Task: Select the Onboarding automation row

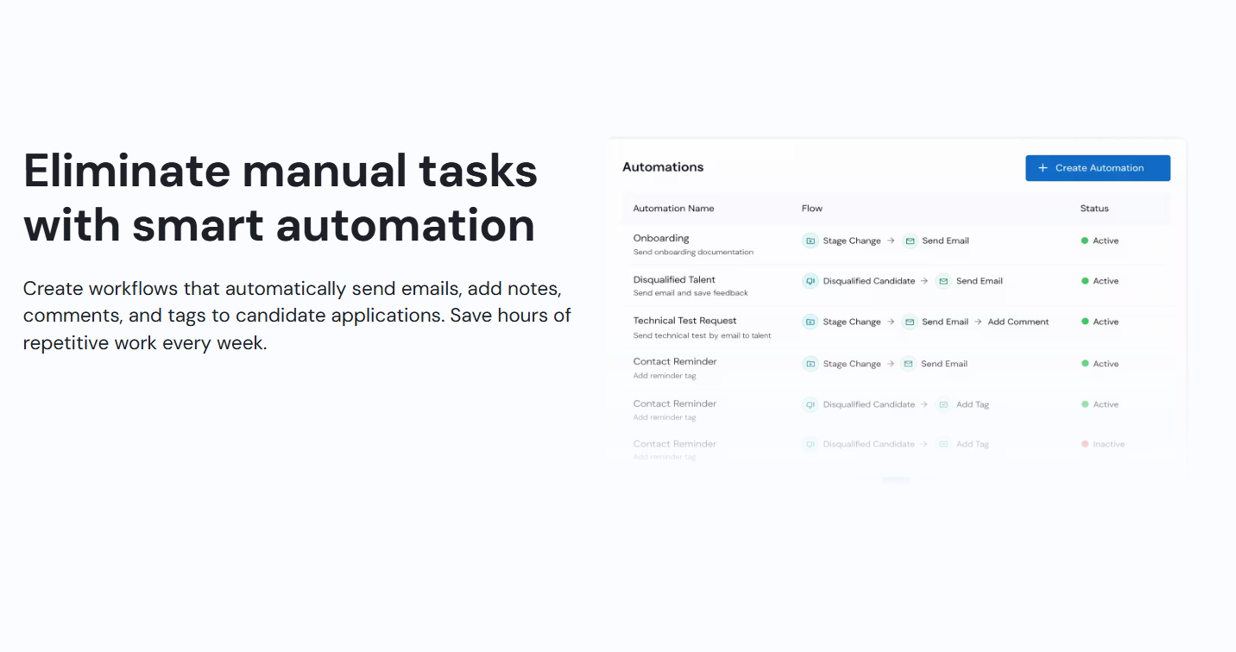Action: coord(661,237)
